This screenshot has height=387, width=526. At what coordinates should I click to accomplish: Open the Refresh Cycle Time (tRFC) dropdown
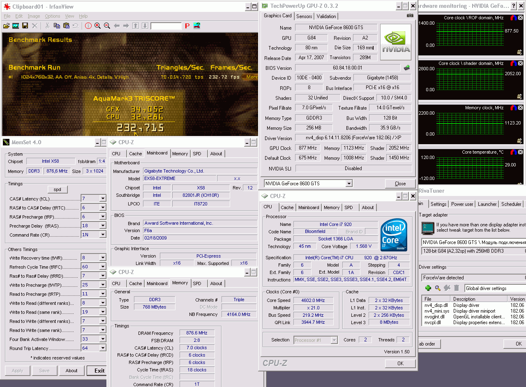point(102,267)
